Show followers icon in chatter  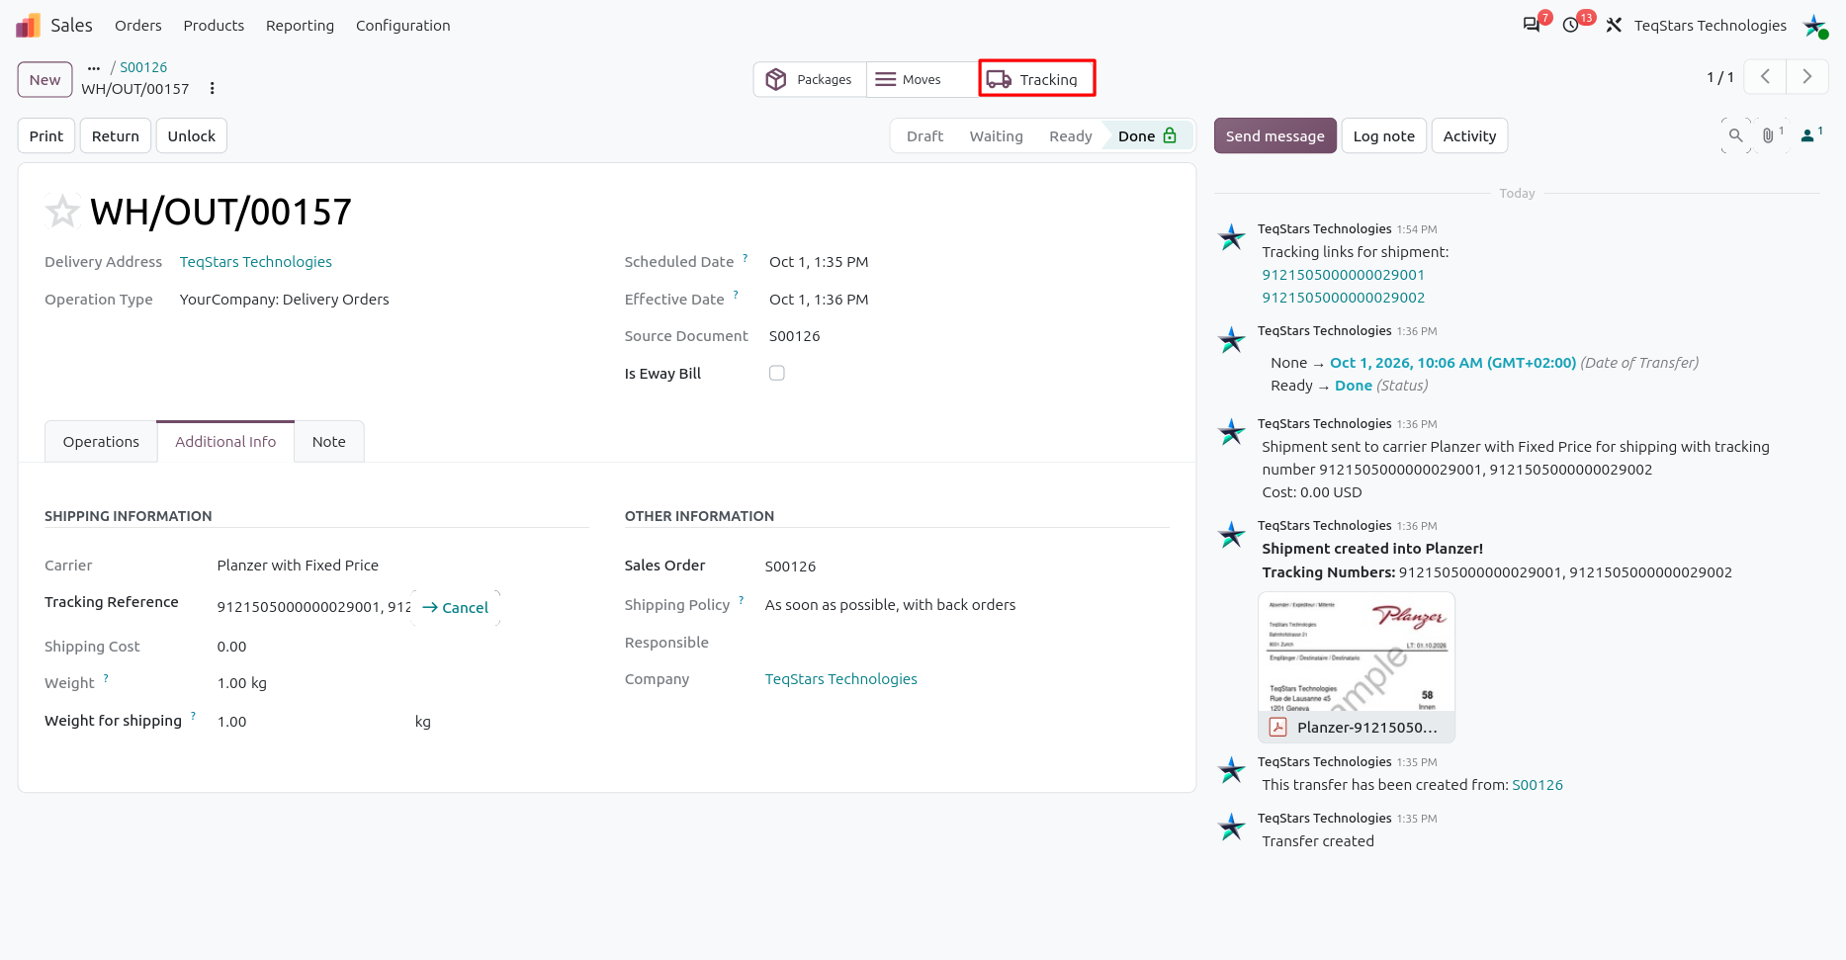[1811, 135]
